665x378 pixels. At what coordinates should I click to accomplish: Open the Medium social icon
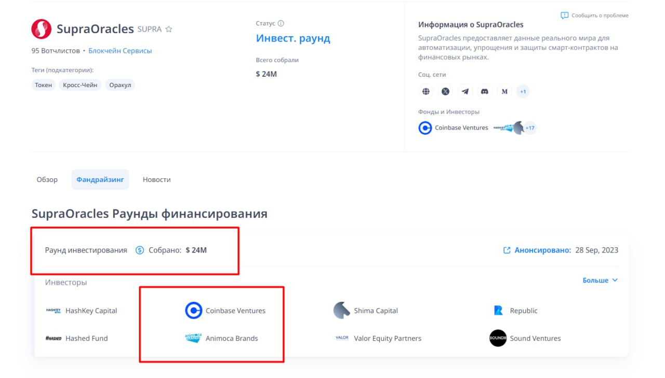(504, 92)
